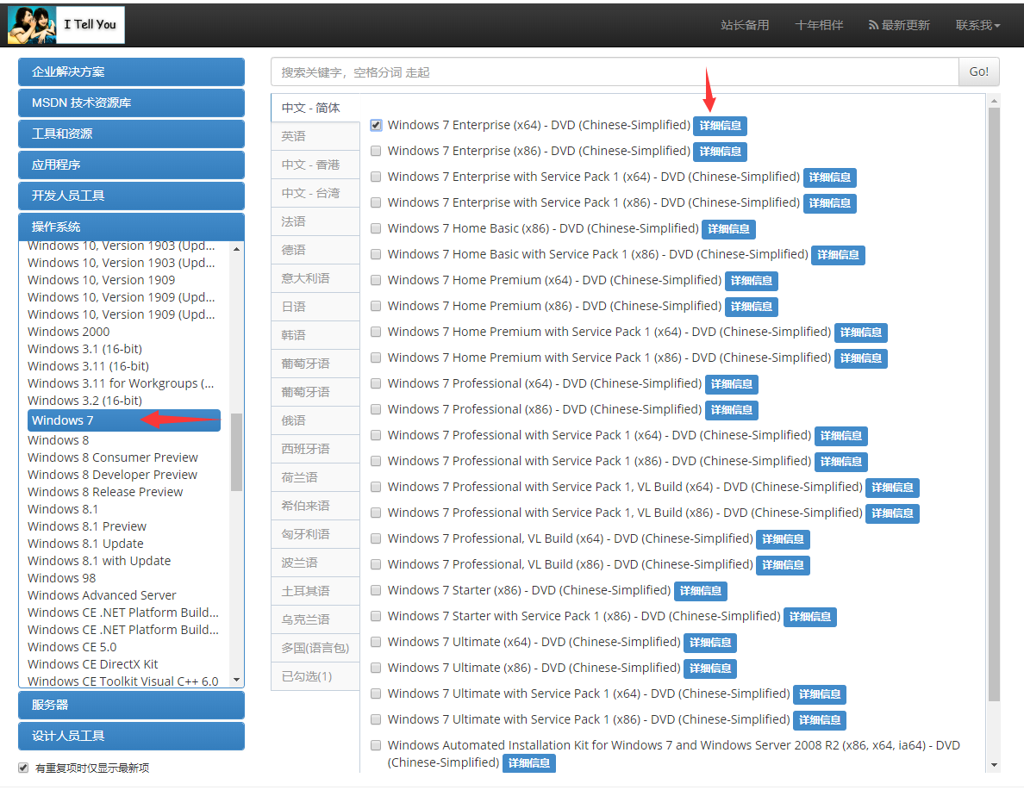Check Windows Automated Installation Kit checkbox
This screenshot has width=1024, height=790.
[376, 745]
